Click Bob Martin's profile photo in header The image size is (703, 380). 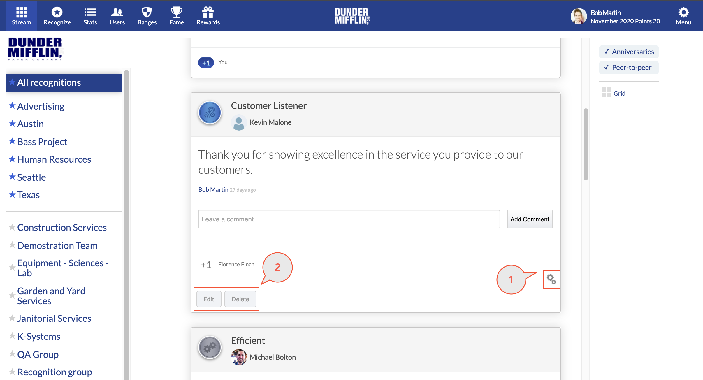click(578, 16)
